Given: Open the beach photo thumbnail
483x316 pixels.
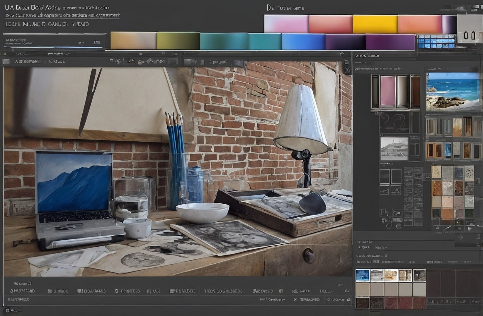Looking at the screenshot, I should pos(453,92).
